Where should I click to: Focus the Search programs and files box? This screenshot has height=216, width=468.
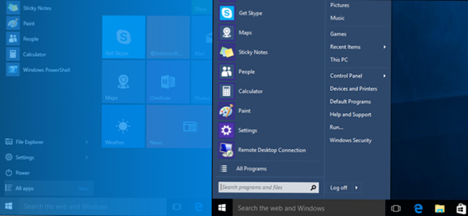pos(264,187)
